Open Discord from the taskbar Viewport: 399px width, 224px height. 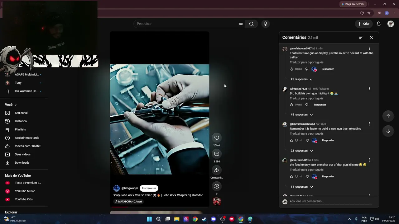(x=213, y=219)
